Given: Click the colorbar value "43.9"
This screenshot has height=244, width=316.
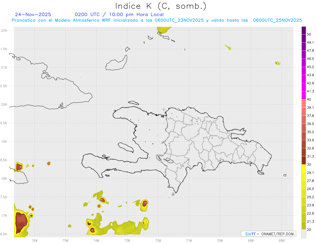Looking at the screenshot, I should click(x=310, y=75).
